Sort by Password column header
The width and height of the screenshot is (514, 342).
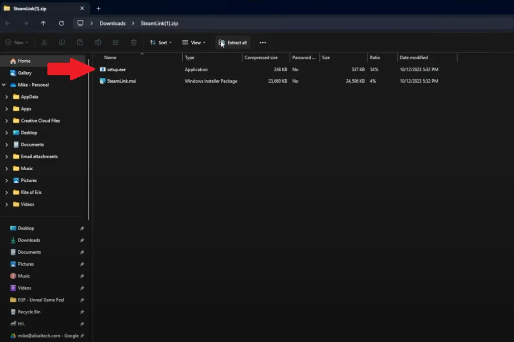304,58
